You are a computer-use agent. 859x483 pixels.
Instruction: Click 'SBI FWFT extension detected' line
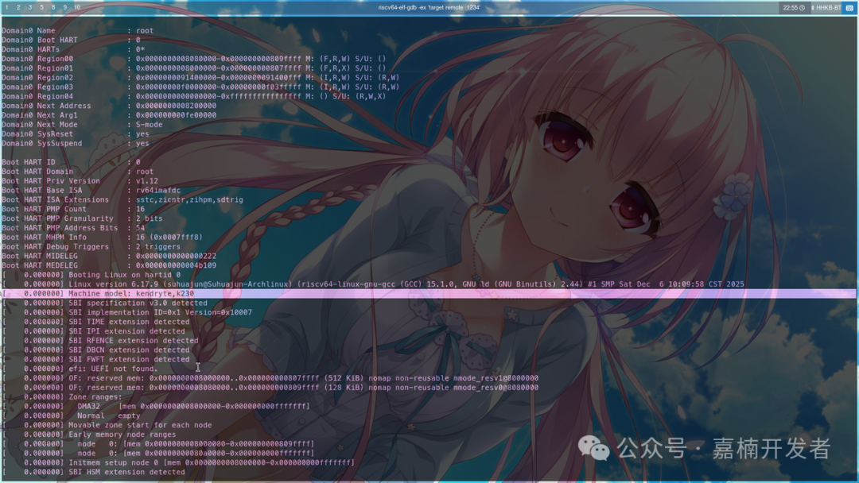tap(95, 359)
